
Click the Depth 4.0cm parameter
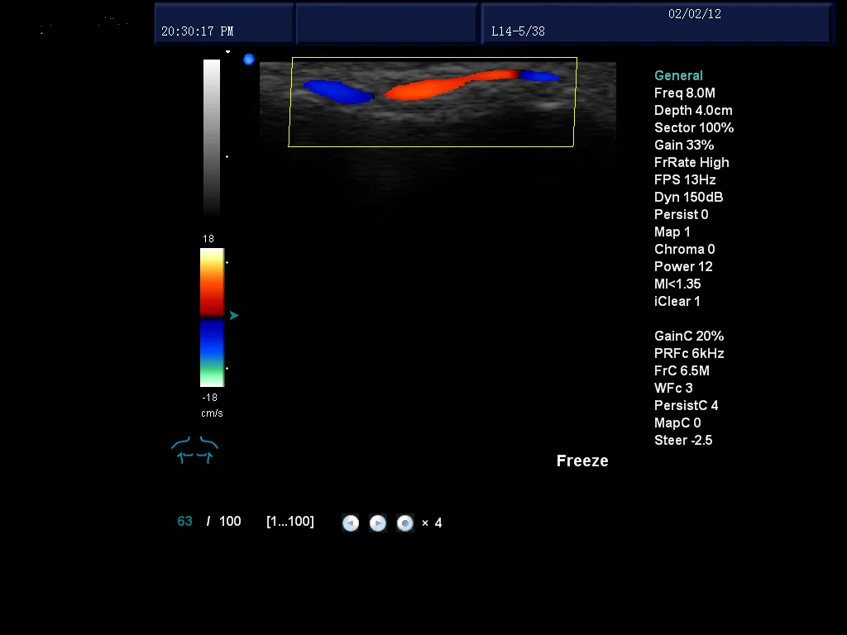pos(694,110)
